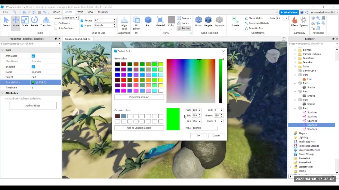The image size is (339, 190).
Task: Switch to the VIEW tab
Action: click(90, 12)
